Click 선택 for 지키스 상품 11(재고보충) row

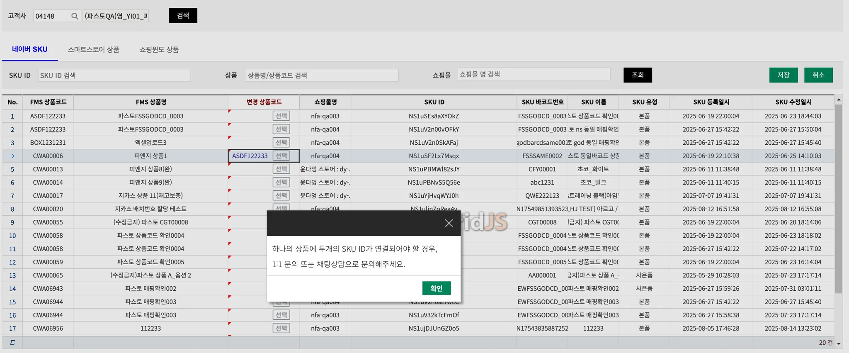(x=281, y=196)
